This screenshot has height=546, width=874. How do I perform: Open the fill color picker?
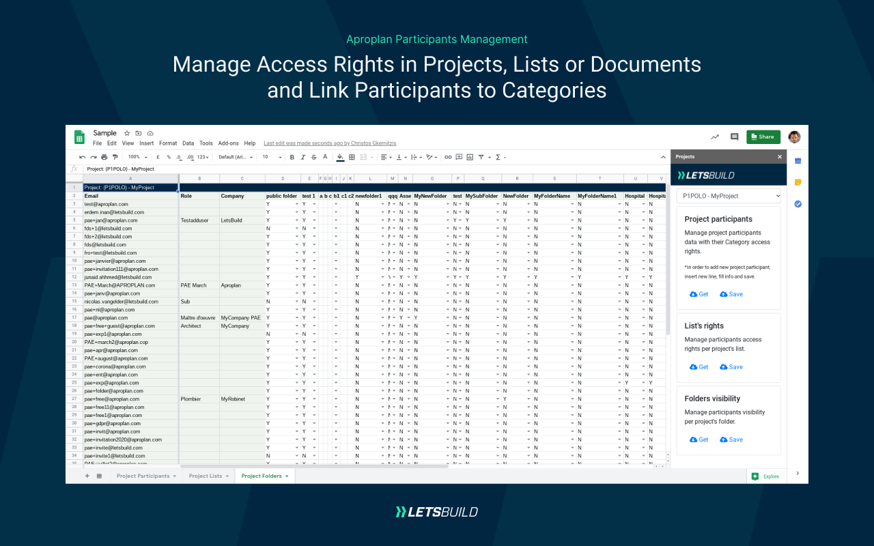tap(340, 157)
